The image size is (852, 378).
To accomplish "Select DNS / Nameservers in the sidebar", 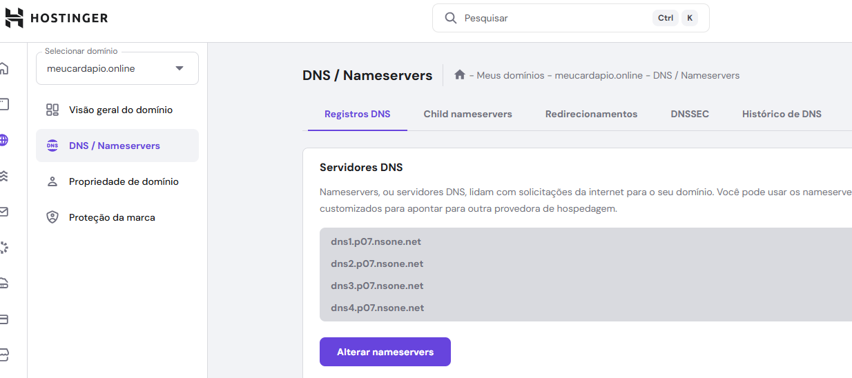I will coord(117,146).
